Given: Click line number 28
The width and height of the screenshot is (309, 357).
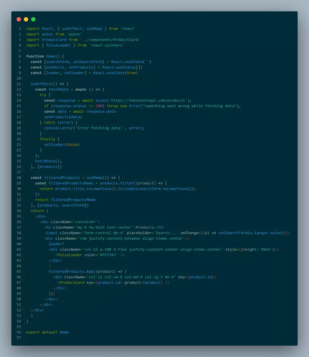Looking at the screenshot, I should [x=19, y=178].
